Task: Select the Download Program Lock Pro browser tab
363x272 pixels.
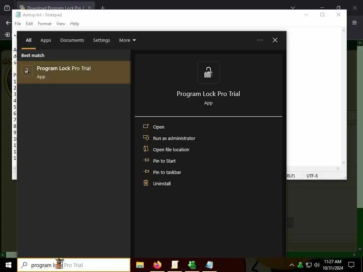Action: (x=56, y=7)
